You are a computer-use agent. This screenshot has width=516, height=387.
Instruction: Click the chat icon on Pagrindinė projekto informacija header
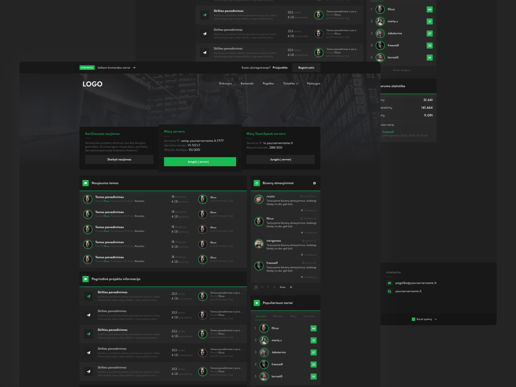pos(85,279)
